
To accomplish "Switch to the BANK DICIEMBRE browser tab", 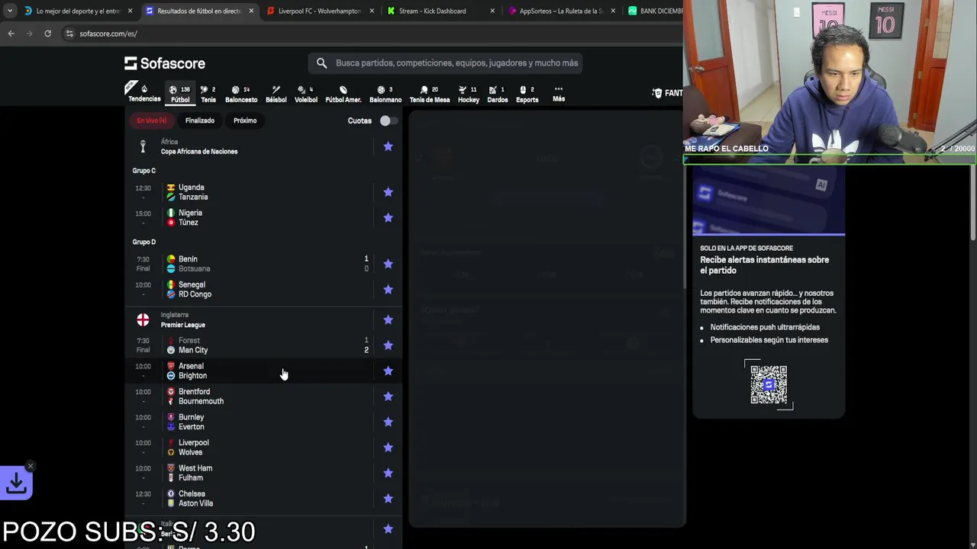I will [x=654, y=11].
